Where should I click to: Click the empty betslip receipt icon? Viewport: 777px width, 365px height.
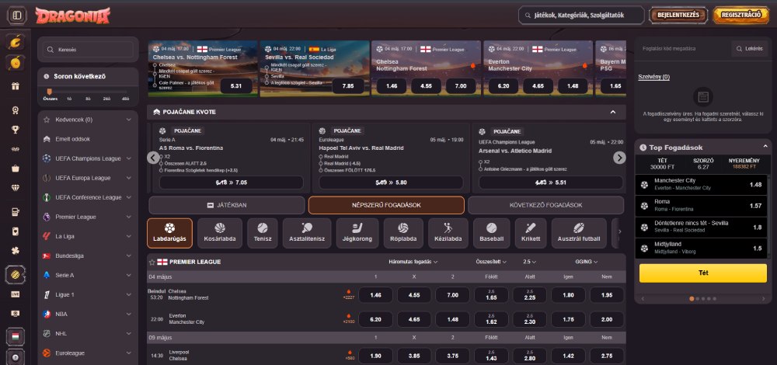(702, 98)
